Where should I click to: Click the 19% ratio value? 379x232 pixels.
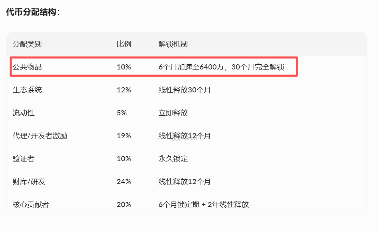124,136
